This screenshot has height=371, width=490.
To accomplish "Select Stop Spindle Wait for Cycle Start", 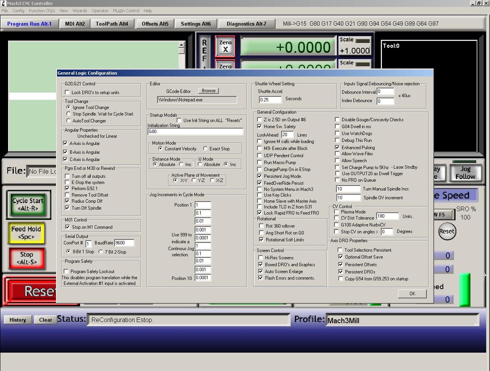I will tap(69, 114).
